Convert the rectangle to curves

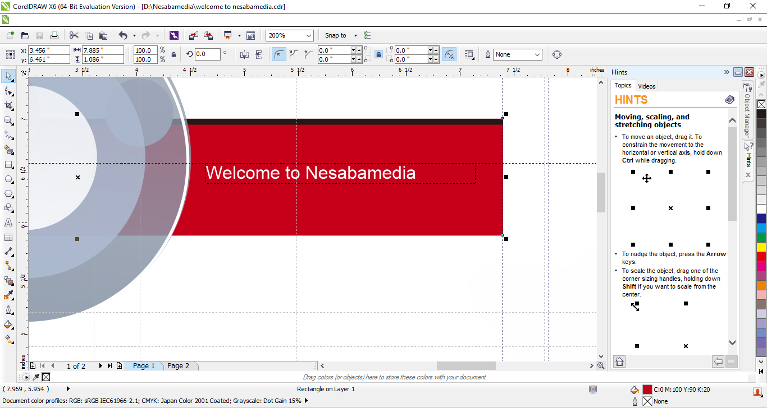pyautogui.click(x=556, y=54)
